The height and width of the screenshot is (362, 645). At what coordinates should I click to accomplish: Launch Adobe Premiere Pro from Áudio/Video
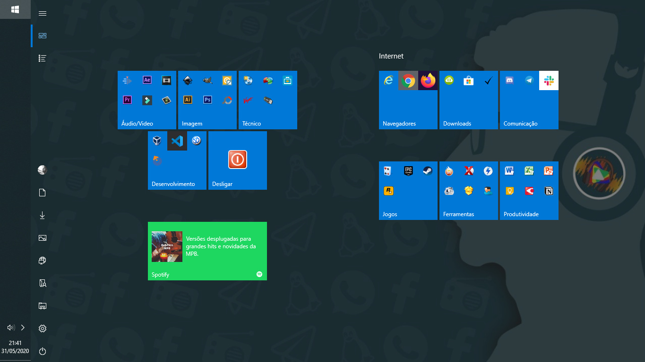tap(127, 100)
